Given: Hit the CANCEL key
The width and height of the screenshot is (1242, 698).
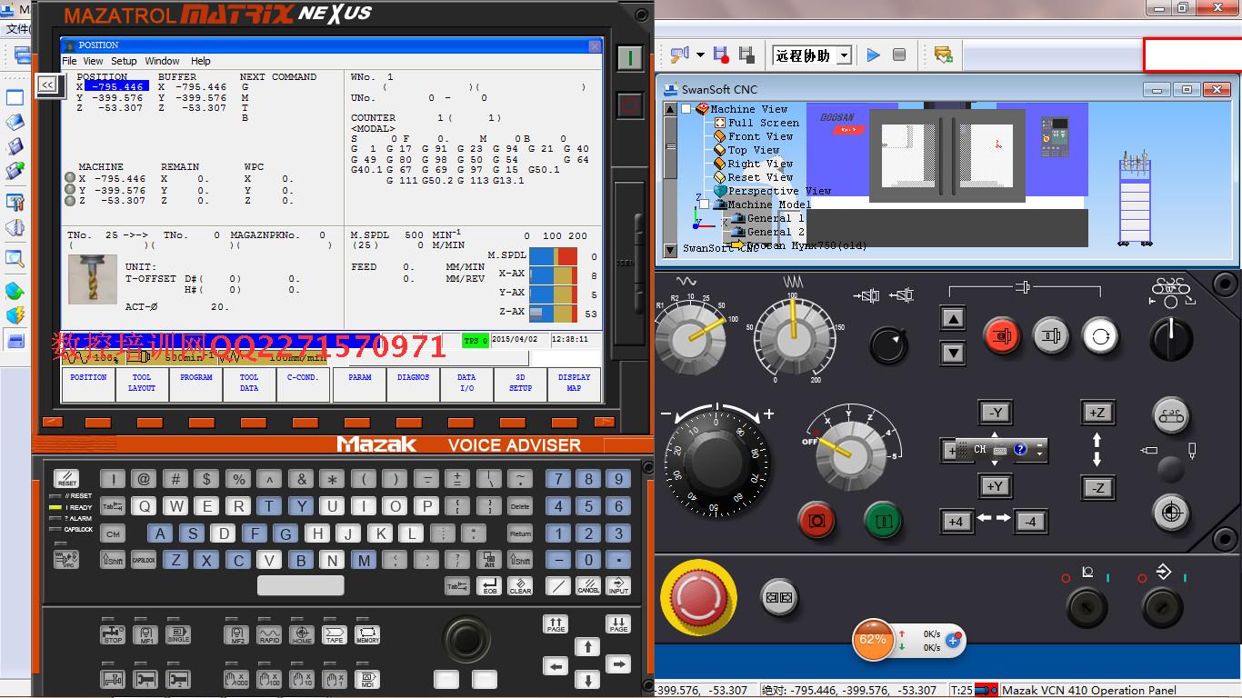Looking at the screenshot, I should pyautogui.click(x=588, y=586).
